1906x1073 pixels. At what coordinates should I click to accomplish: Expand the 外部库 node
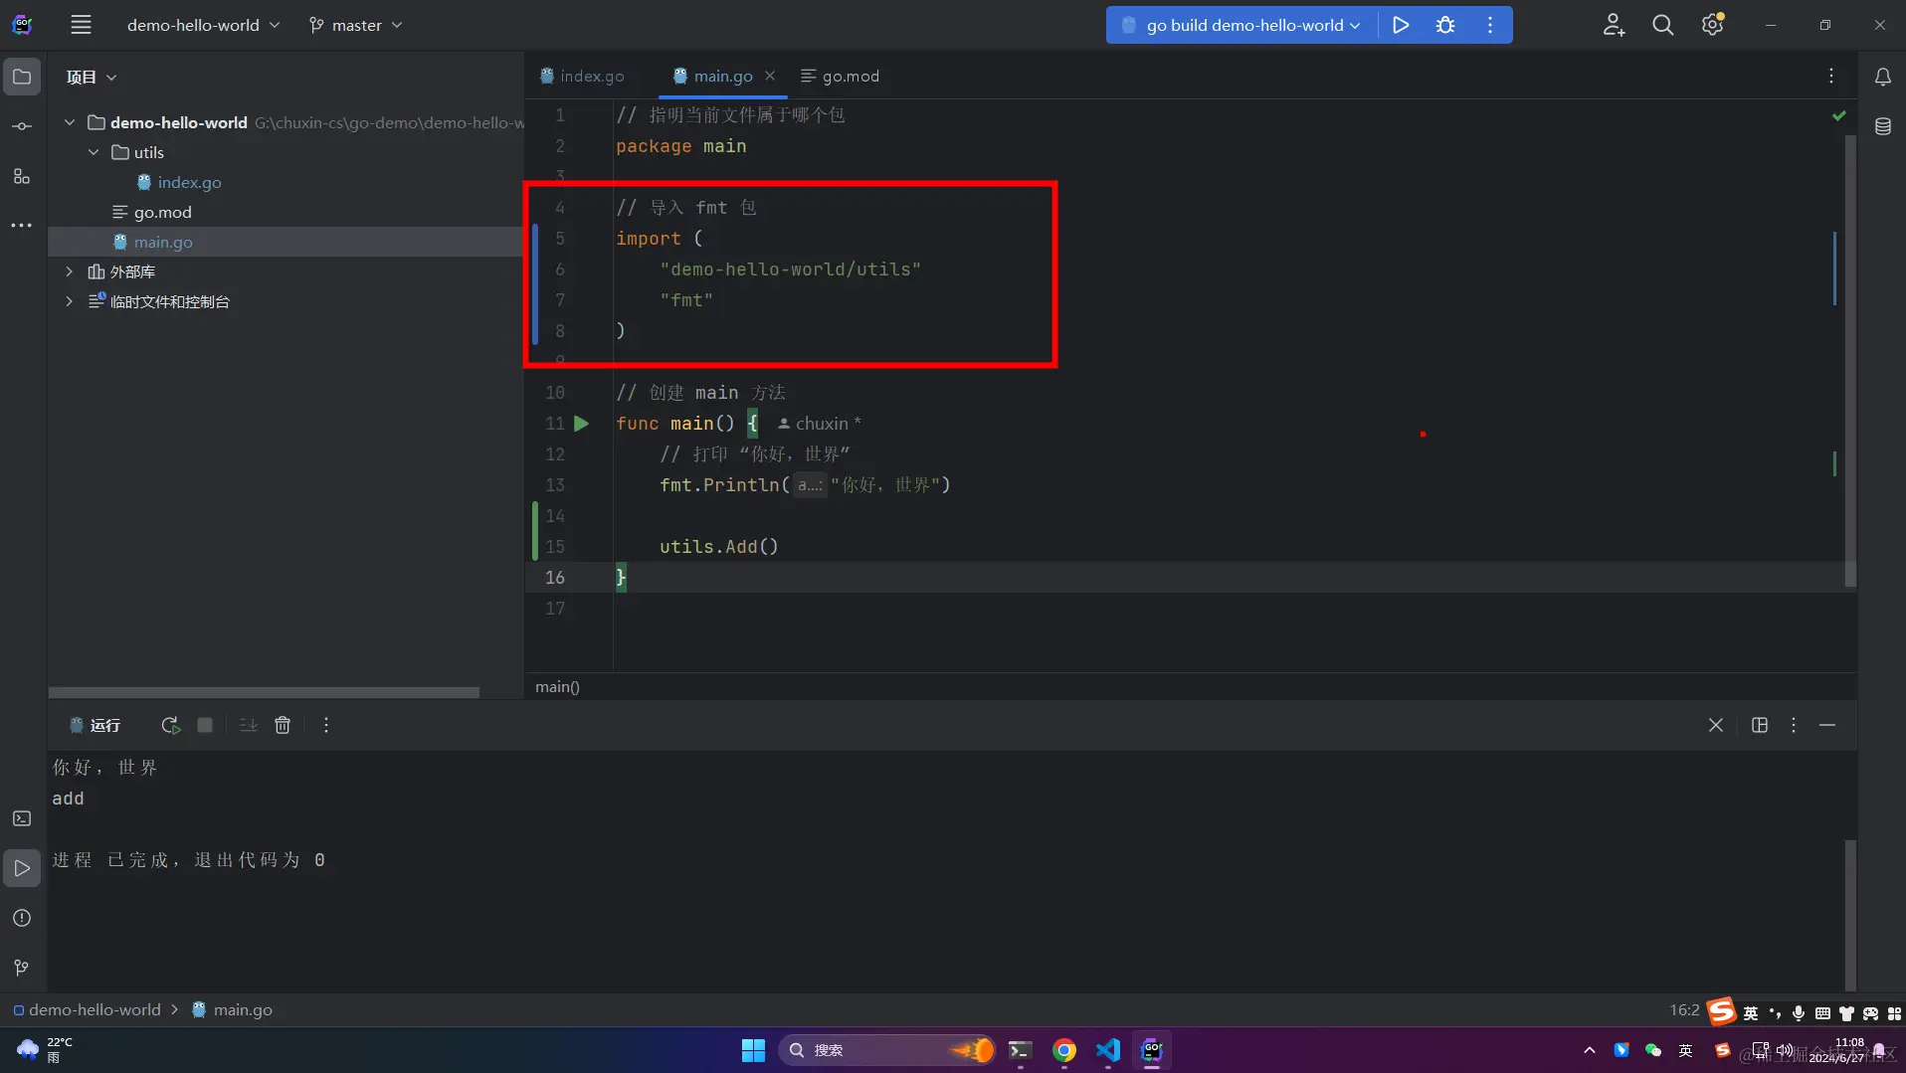click(x=70, y=271)
